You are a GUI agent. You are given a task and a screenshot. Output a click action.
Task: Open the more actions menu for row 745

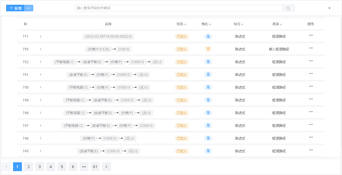311,150
